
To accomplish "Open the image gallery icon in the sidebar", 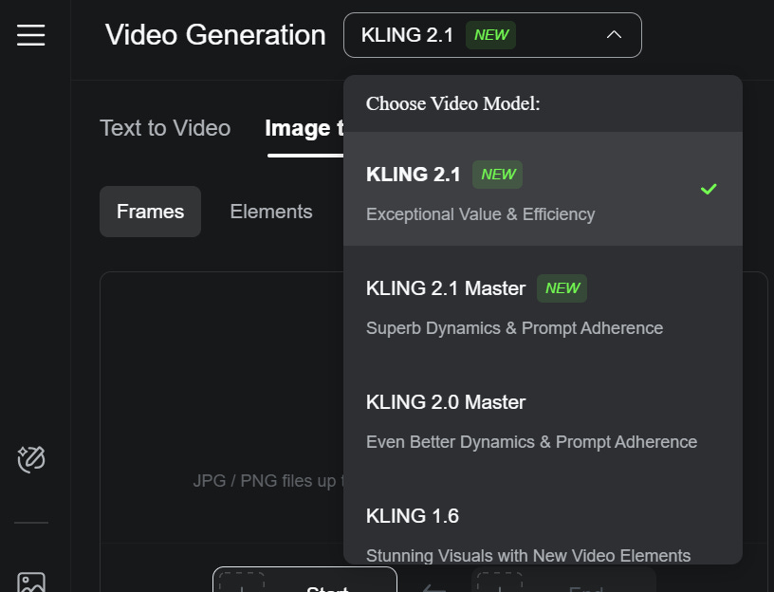I will coord(31,583).
